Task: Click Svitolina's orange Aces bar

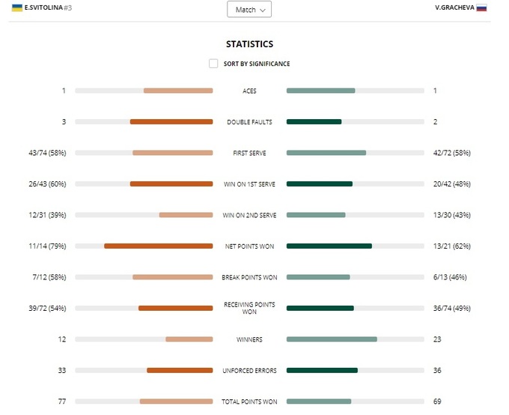Action: [178, 91]
